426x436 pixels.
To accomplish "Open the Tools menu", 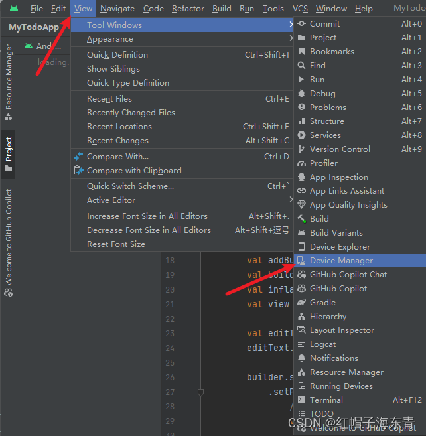I will pos(273,9).
